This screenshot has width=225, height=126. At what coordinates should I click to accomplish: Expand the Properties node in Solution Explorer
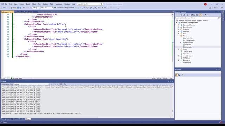(x=179, y=29)
